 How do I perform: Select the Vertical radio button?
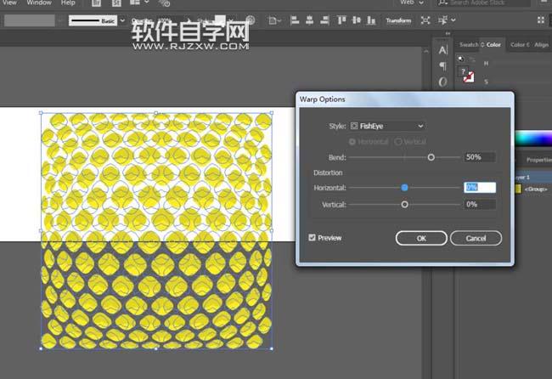tap(398, 142)
